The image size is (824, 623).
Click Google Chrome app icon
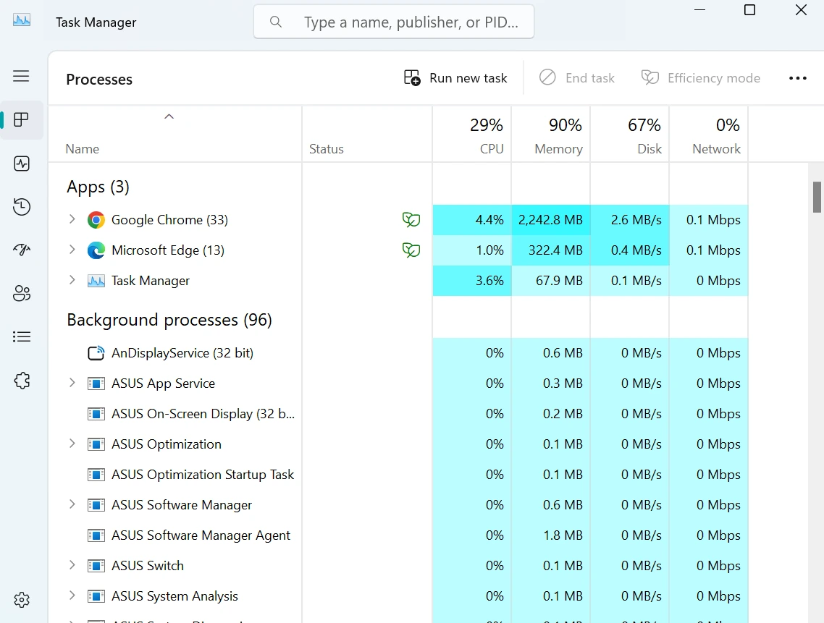[x=96, y=219]
